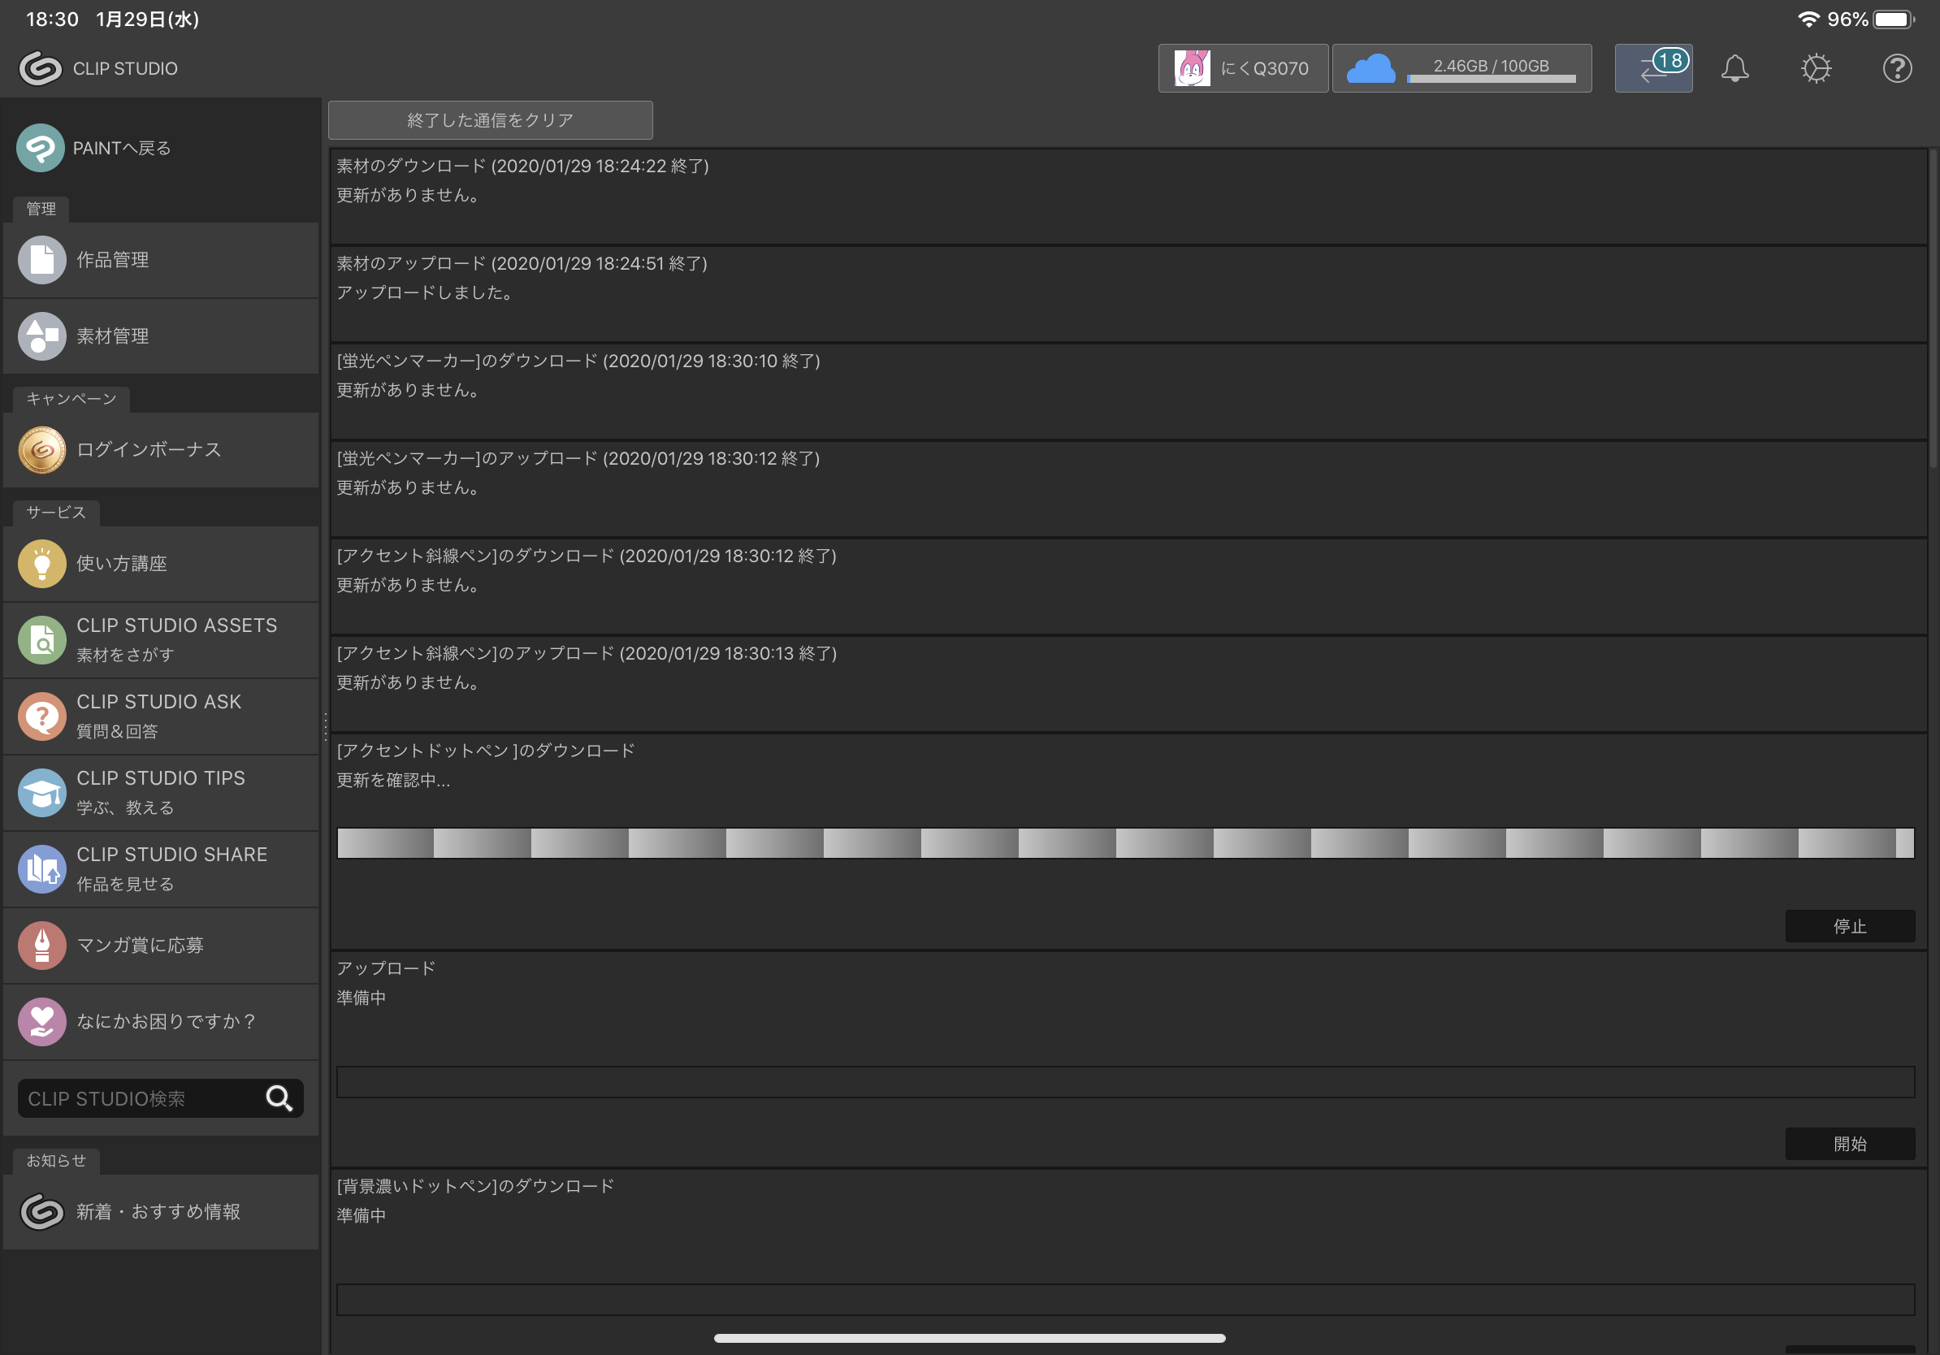Open CLIP STUDIO ASK question icon
This screenshot has height=1355, width=1940.
41,716
